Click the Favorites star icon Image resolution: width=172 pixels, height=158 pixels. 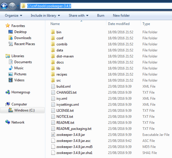[x=8, y=26]
